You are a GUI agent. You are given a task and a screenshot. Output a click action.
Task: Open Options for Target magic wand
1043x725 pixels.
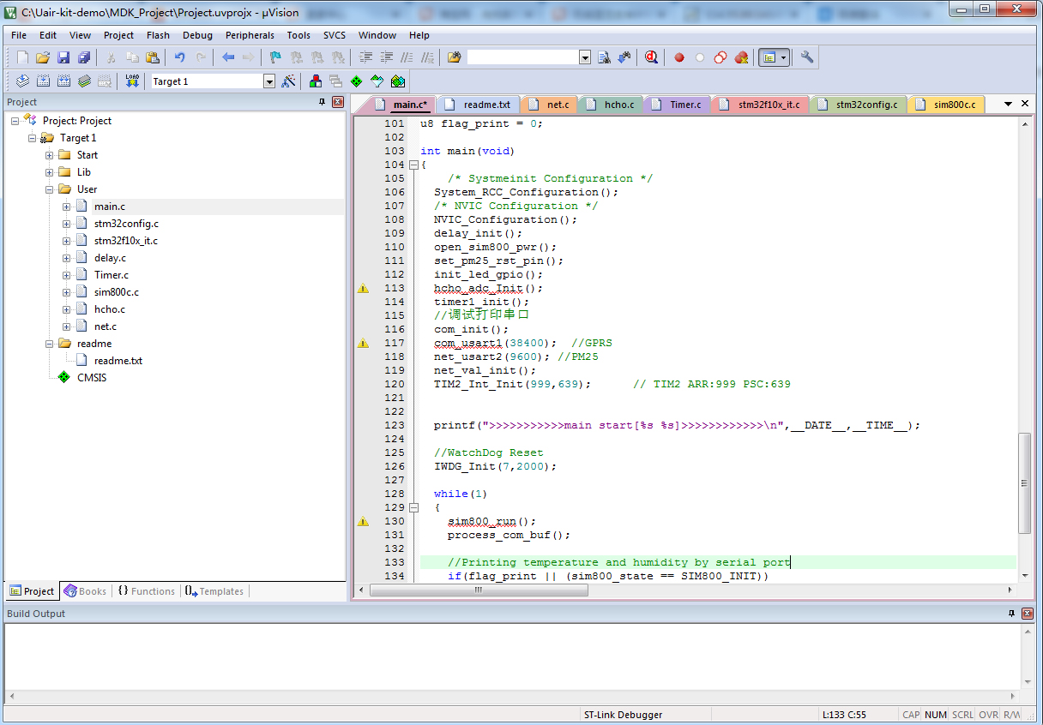click(x=288, y=81)
